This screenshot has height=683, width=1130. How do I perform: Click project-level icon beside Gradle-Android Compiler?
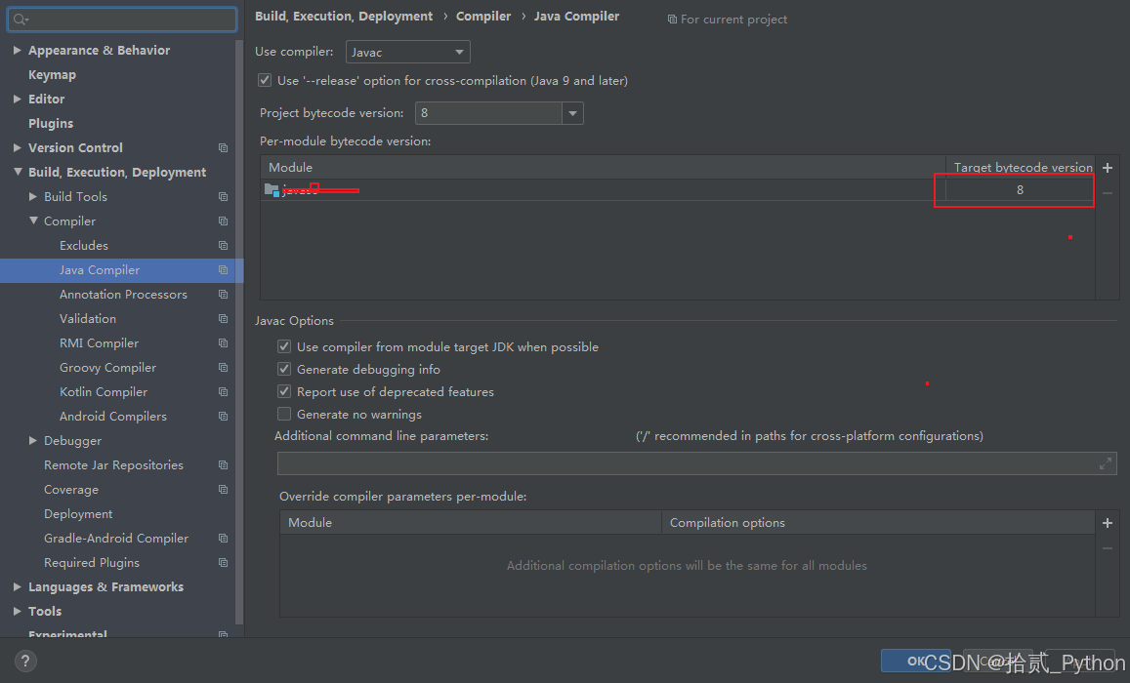pyautogui.click(x=224, y=539)
